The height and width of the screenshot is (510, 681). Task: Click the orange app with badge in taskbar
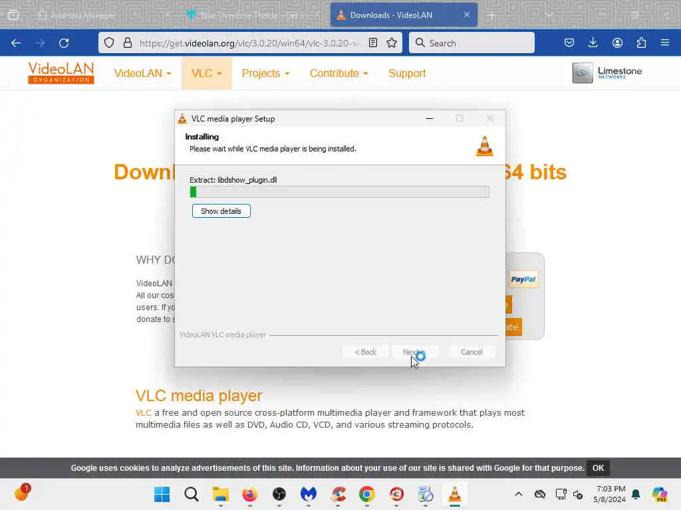point(22,493)
